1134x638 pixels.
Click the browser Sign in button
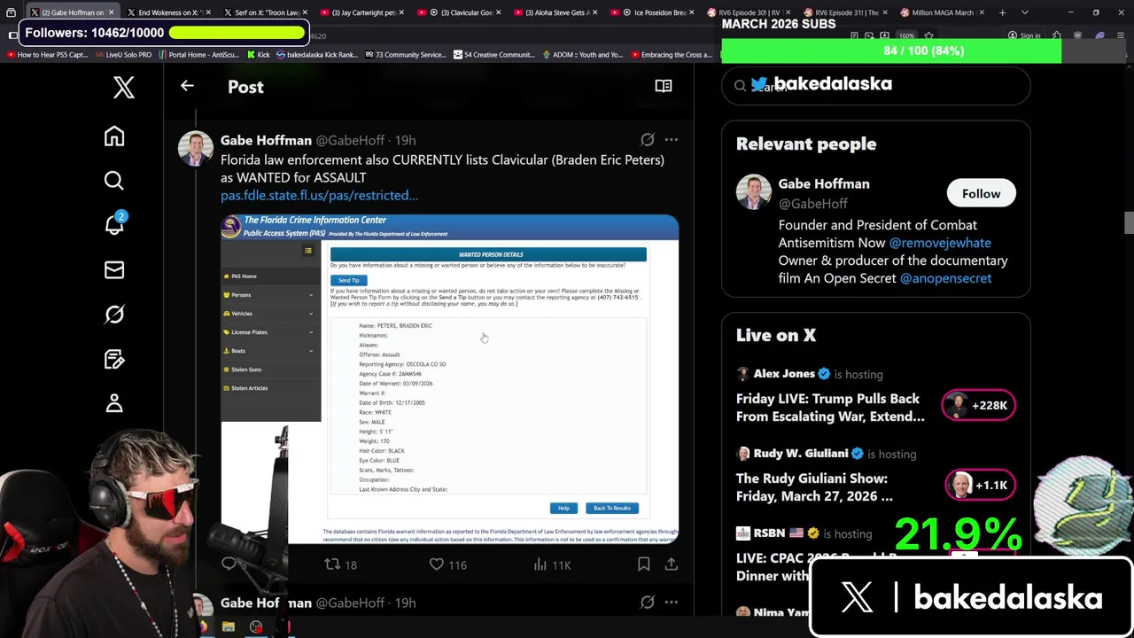[1023, 35]
